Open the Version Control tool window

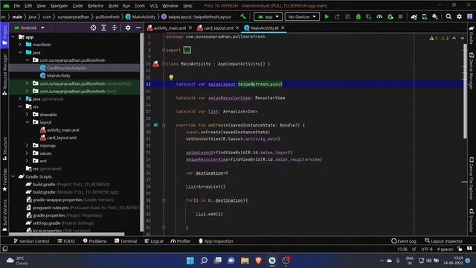(31, 241)
